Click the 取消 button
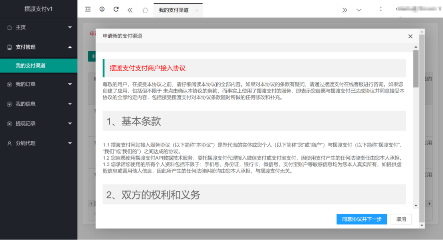443x240 pixels. coord(401,219)
